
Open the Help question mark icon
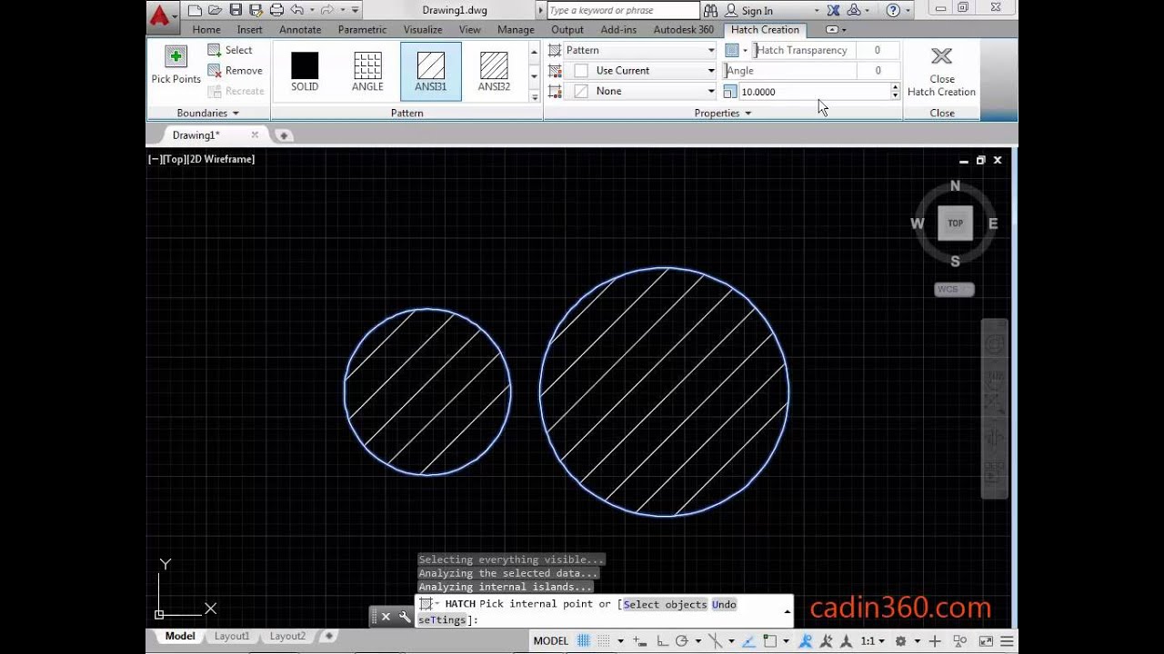(x=893, y=11)
